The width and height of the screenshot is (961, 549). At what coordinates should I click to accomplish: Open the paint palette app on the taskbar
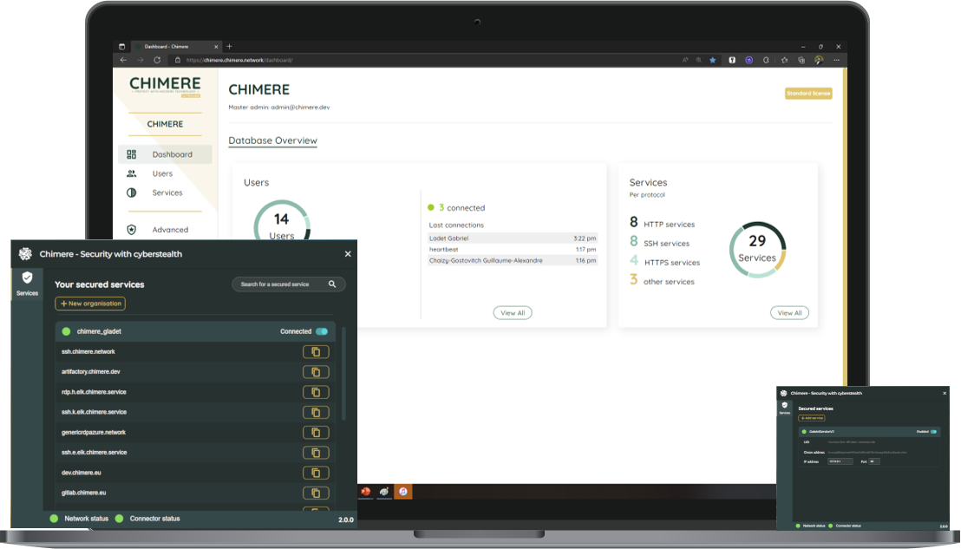pos(384,492)
